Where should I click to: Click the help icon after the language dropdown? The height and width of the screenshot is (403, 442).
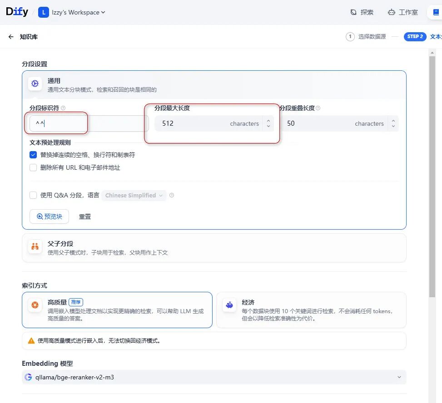pyautogui.click(x=172, y=195)
